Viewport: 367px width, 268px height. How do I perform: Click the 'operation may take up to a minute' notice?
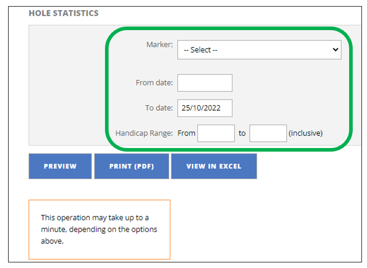[x=95, y=218]
